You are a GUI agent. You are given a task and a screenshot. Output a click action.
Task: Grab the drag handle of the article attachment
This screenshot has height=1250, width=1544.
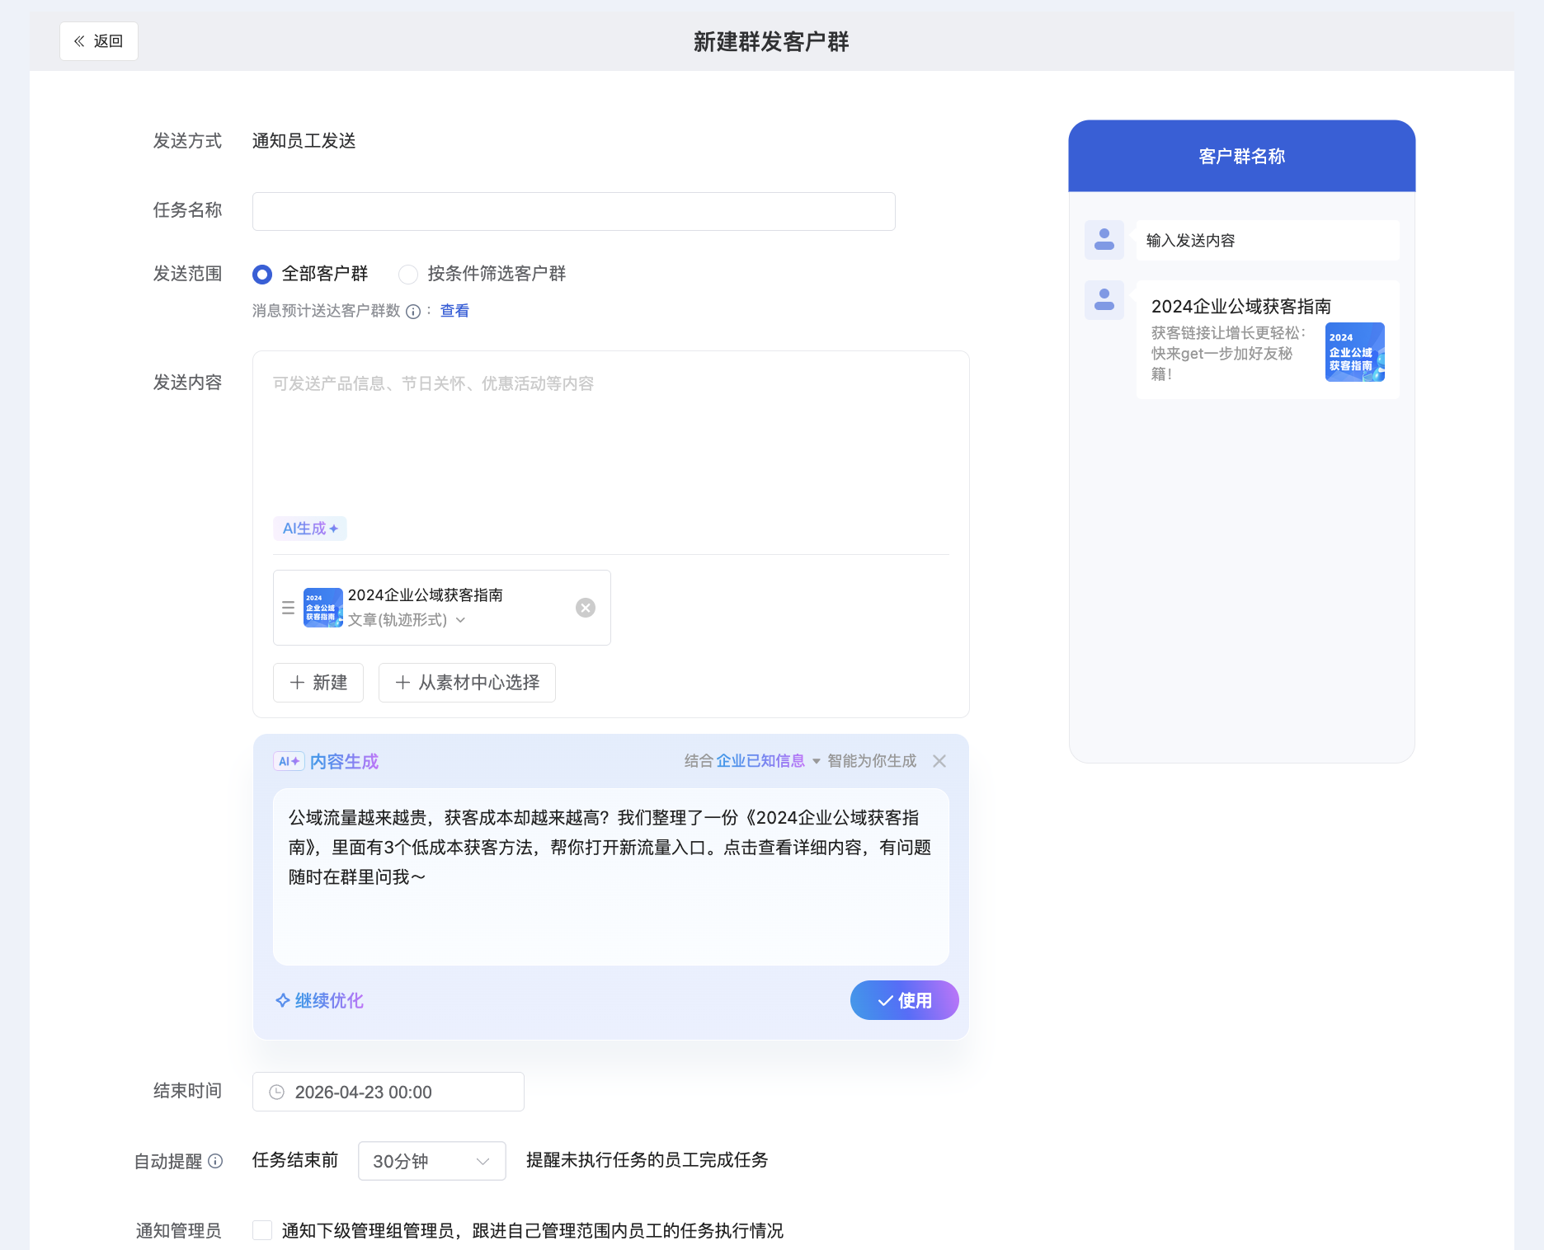288,608
